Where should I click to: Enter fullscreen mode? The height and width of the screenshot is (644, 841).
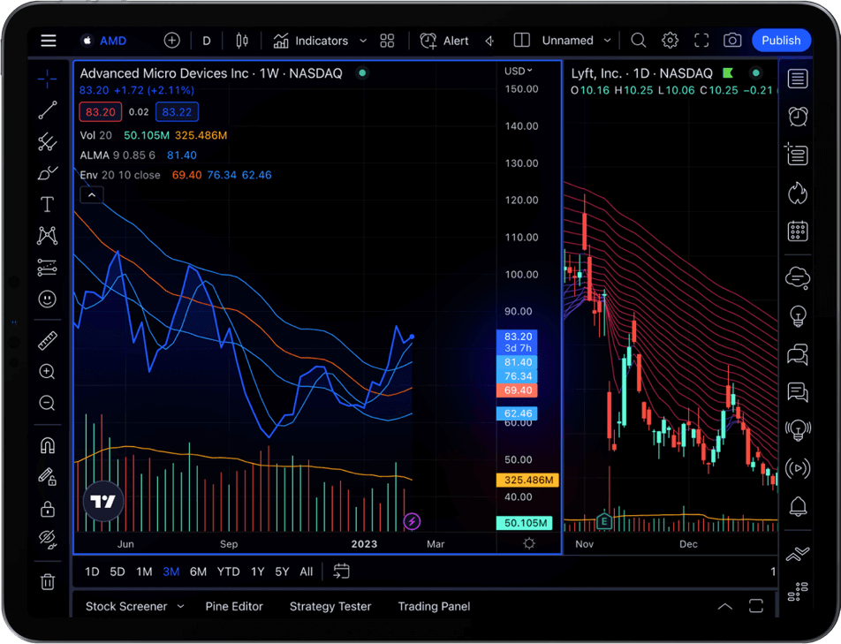coord(701,41)
